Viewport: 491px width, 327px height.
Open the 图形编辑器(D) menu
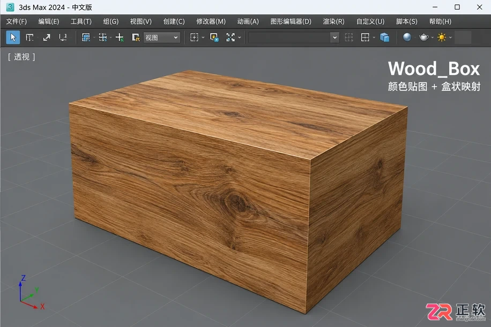tap(291, 21)
